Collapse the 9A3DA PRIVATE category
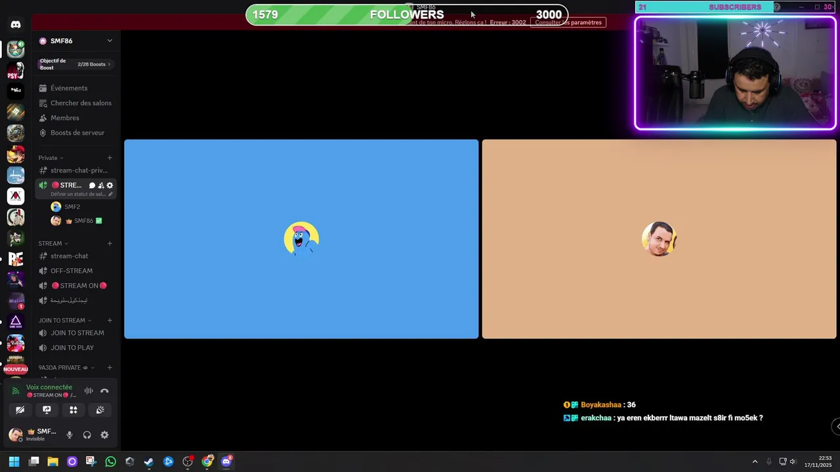 [x=66, y=368]
